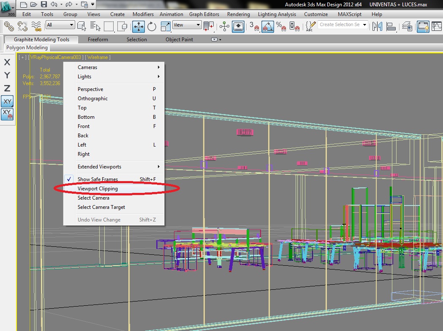Click the Undo arrow icon
The width and height of the screenshot is (443, 331).
(x=54, y=4)
